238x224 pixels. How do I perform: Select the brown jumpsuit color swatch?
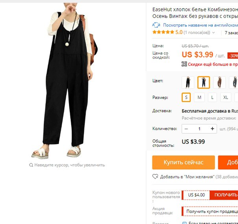point(219,82)
